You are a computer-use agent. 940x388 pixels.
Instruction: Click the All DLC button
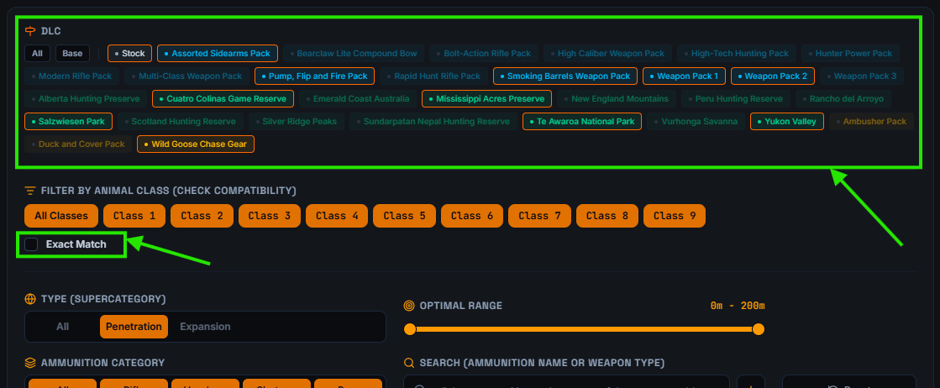pyautogui.click(x=37, y=54)
